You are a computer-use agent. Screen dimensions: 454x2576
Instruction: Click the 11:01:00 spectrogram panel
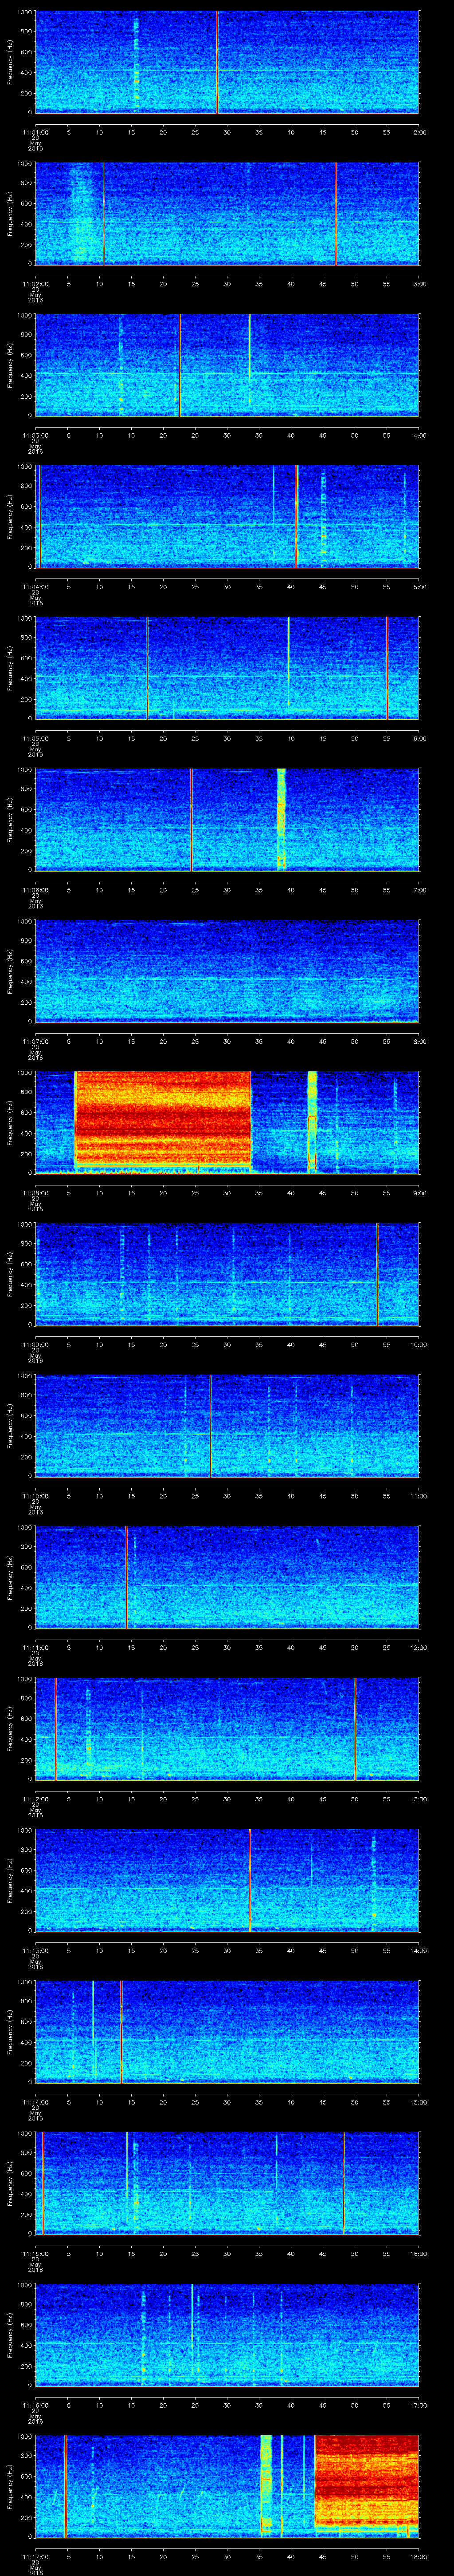pyautogui.click(x=227, y=62)
